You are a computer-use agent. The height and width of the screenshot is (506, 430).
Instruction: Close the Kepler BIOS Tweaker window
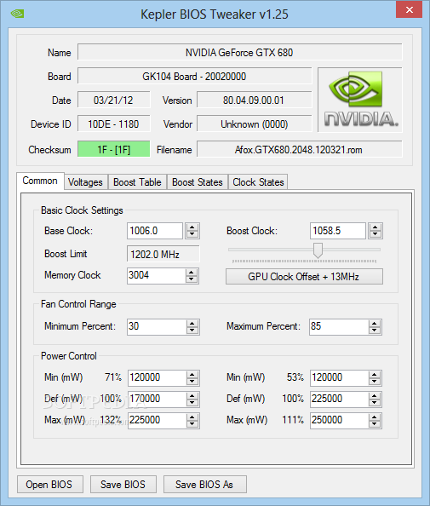[x=409, y=9]
